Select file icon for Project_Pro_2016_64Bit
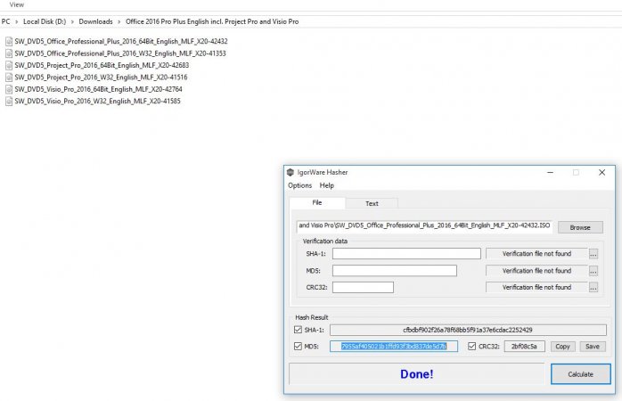The height and width of the screenshot is (401, 622). (9, 65)
